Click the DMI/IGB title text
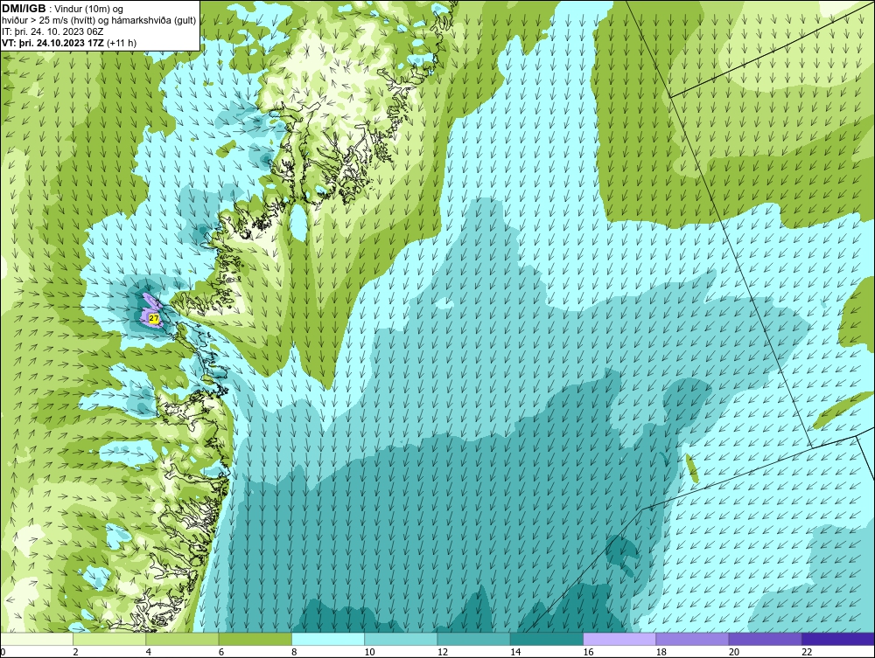 [x=24, y=9]
